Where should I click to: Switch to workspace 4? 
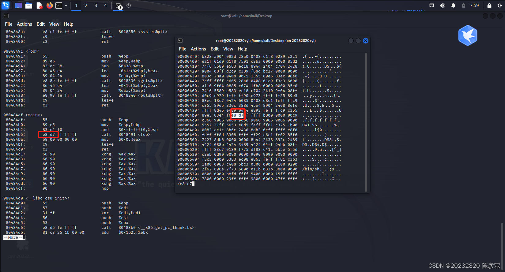pyautogui.click(x=106, y=6)
